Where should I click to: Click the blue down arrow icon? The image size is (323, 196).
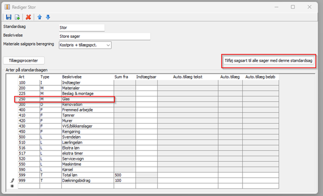tap(48, 17)
